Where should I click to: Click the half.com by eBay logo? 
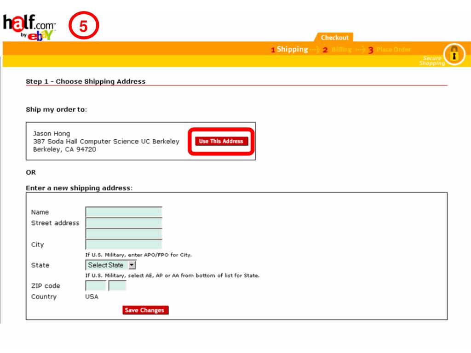coord(29,27)
